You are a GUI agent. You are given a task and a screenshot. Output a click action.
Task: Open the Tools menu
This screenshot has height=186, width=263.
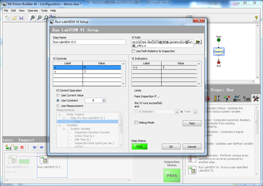click(44, 10)
